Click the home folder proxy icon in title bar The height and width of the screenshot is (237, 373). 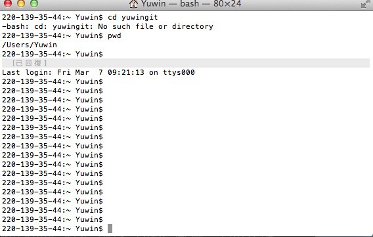tap(133, 4)
